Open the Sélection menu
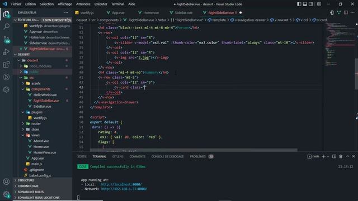Viewport: 358px width, 201px height. (47, 4)
